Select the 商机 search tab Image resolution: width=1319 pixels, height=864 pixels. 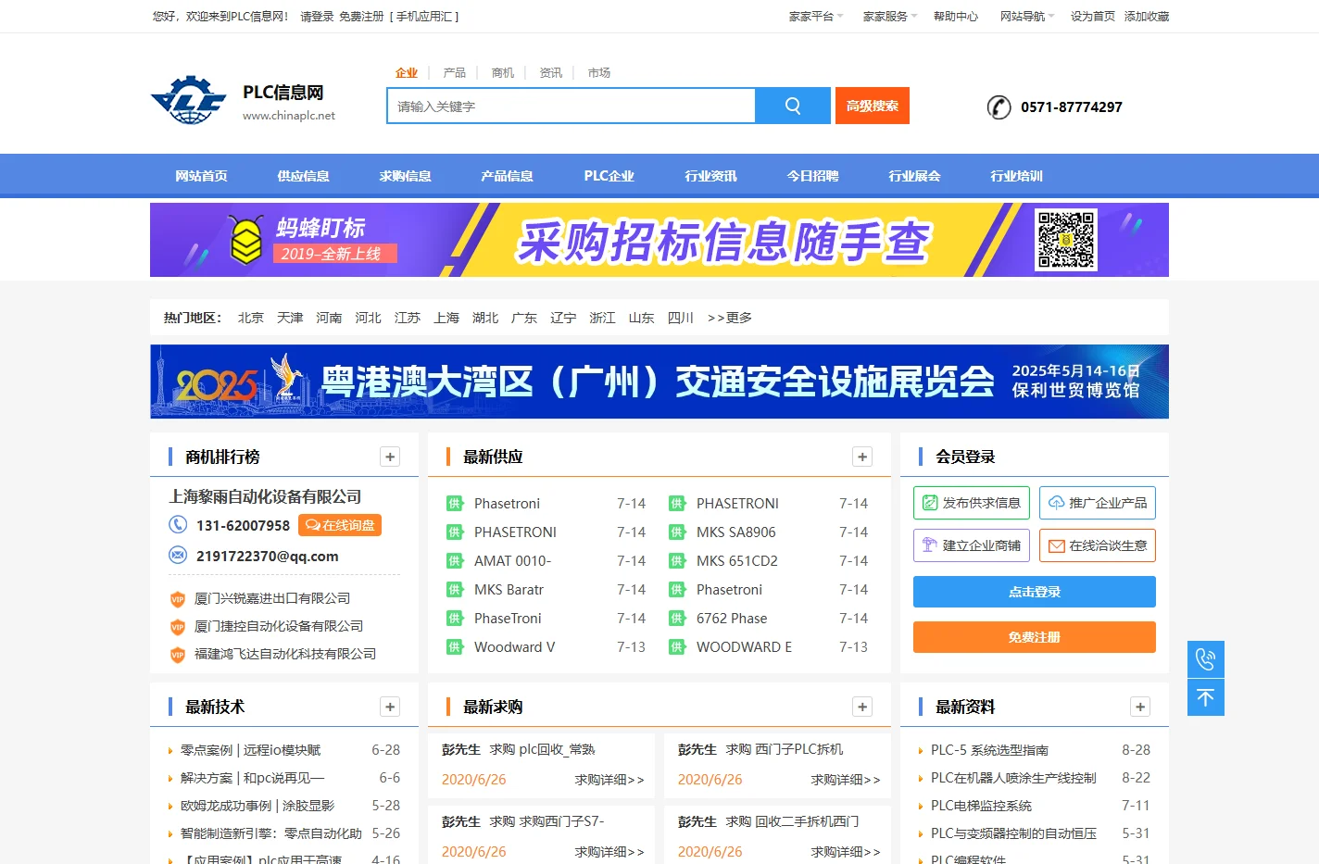pyautogui.click(x=503, y=73)
